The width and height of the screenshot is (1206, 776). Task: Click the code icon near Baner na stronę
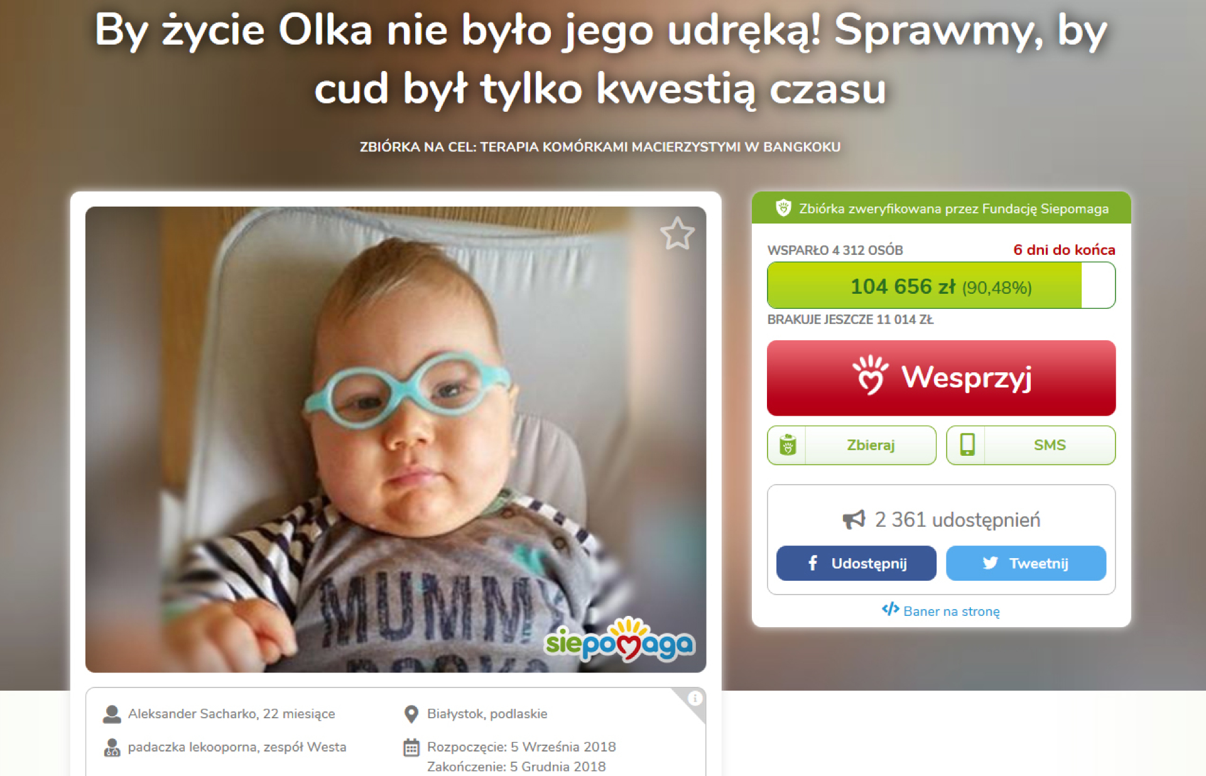(x=890, y=609)
